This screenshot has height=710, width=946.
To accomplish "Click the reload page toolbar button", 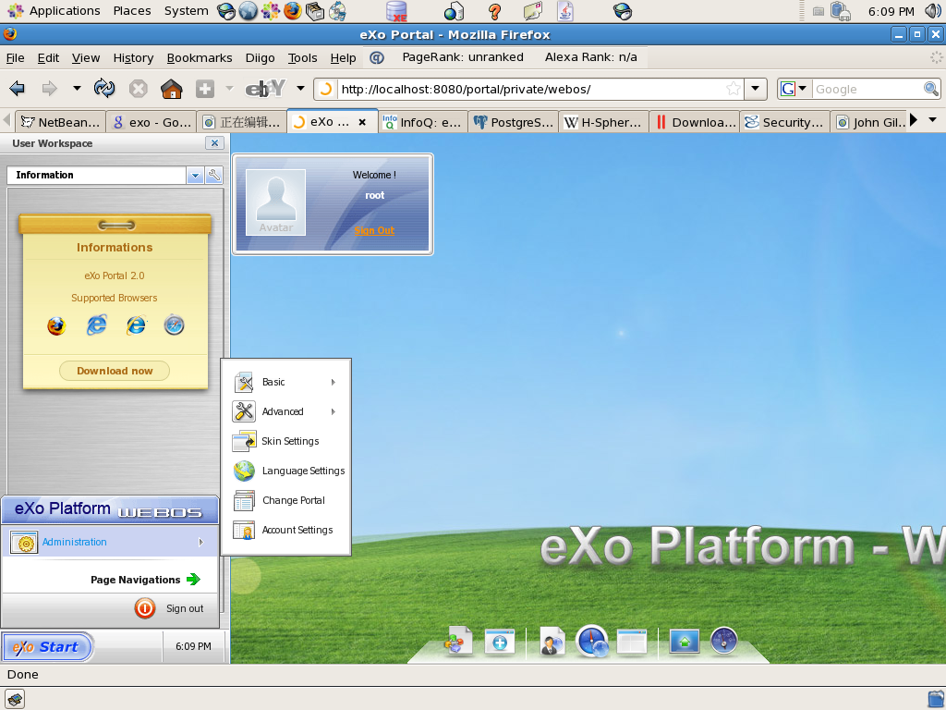I will point(105,89).
